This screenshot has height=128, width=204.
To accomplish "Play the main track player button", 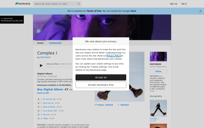I will (41, 66).
